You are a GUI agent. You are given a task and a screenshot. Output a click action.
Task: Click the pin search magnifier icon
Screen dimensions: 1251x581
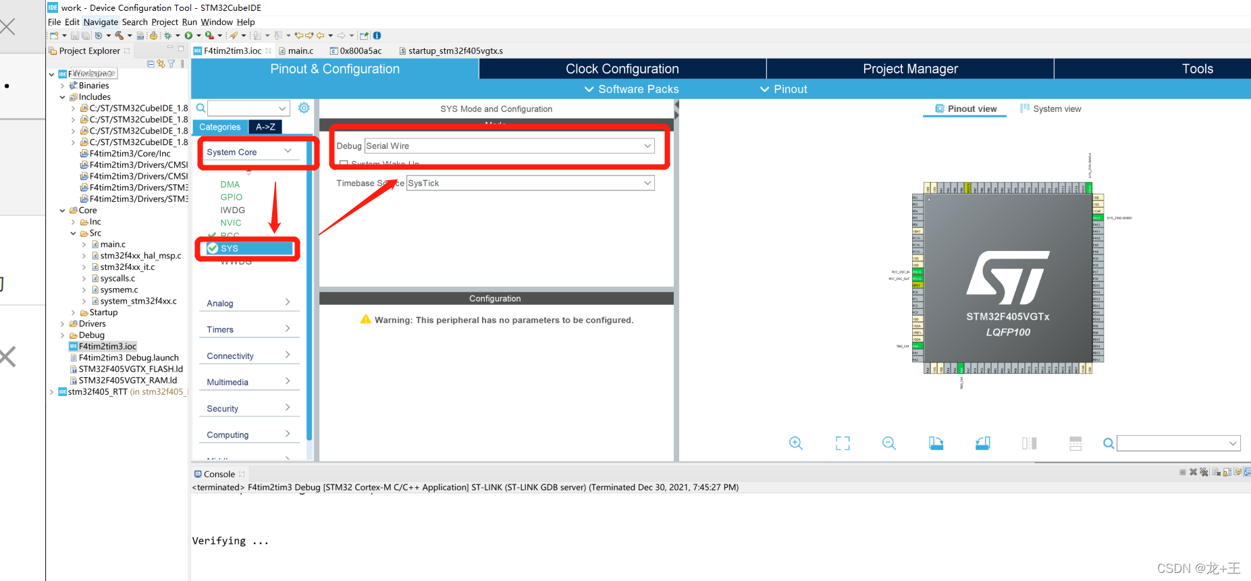coord(1109,443)
